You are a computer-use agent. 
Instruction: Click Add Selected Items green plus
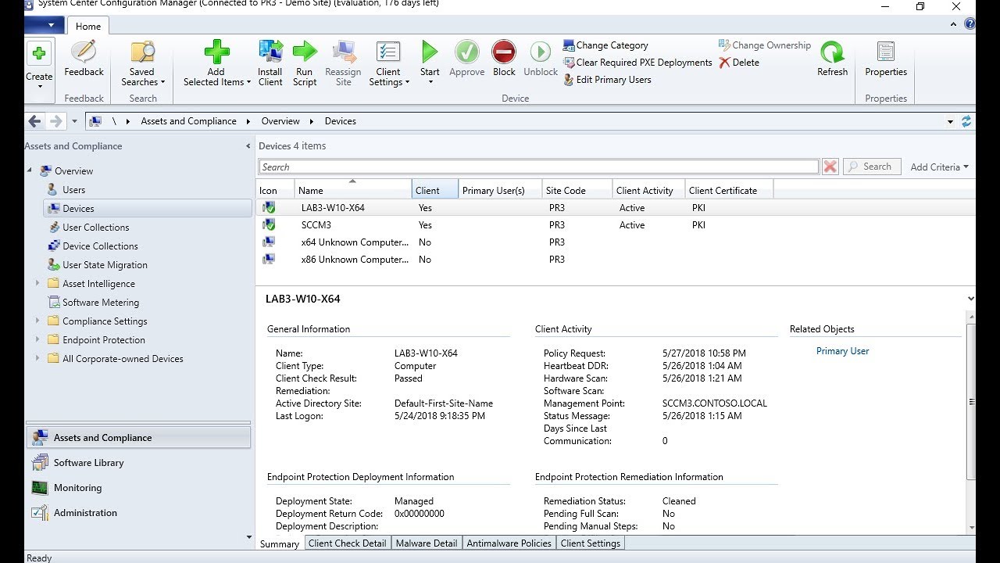[216, 52]
